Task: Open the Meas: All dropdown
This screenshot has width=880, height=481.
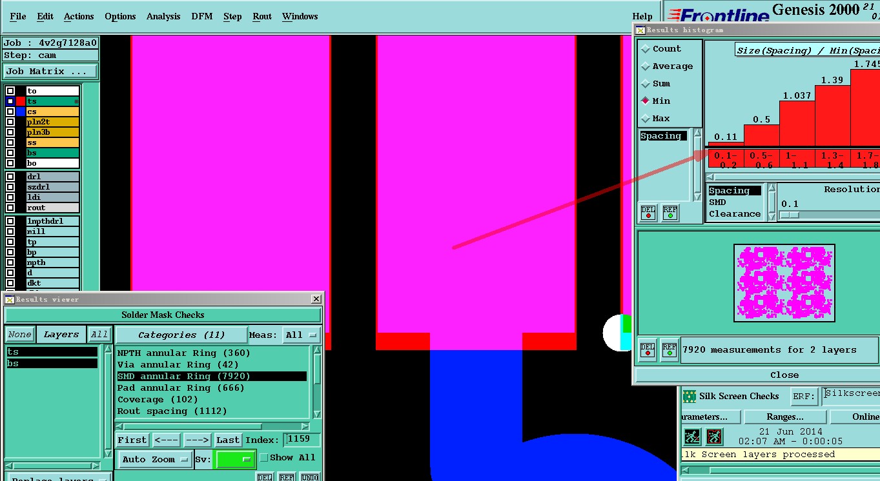Action: coord(302,335)
